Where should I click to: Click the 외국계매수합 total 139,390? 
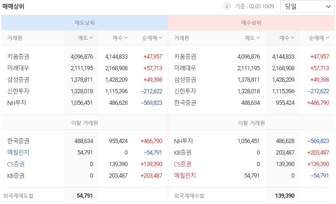[285, 196]
